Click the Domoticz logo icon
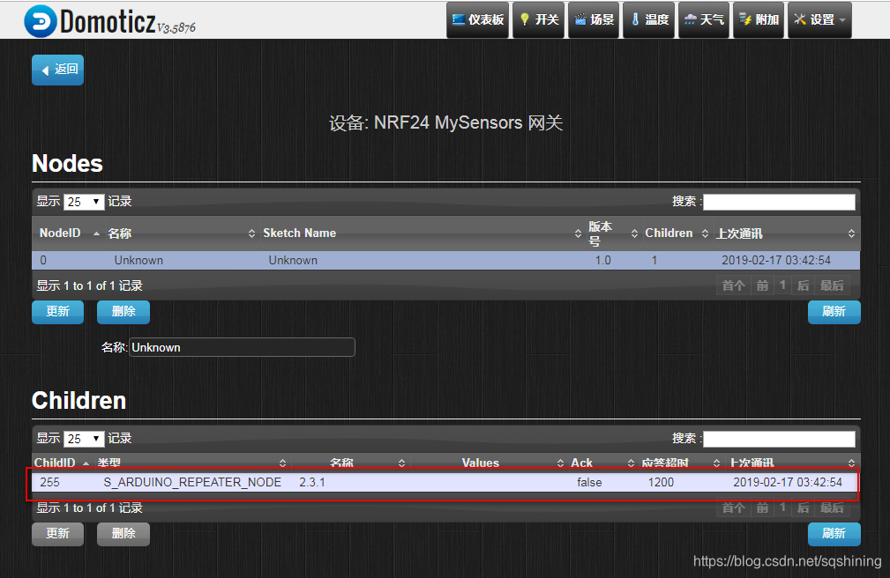Screen dimensions: 890x578 click(41, 21)
